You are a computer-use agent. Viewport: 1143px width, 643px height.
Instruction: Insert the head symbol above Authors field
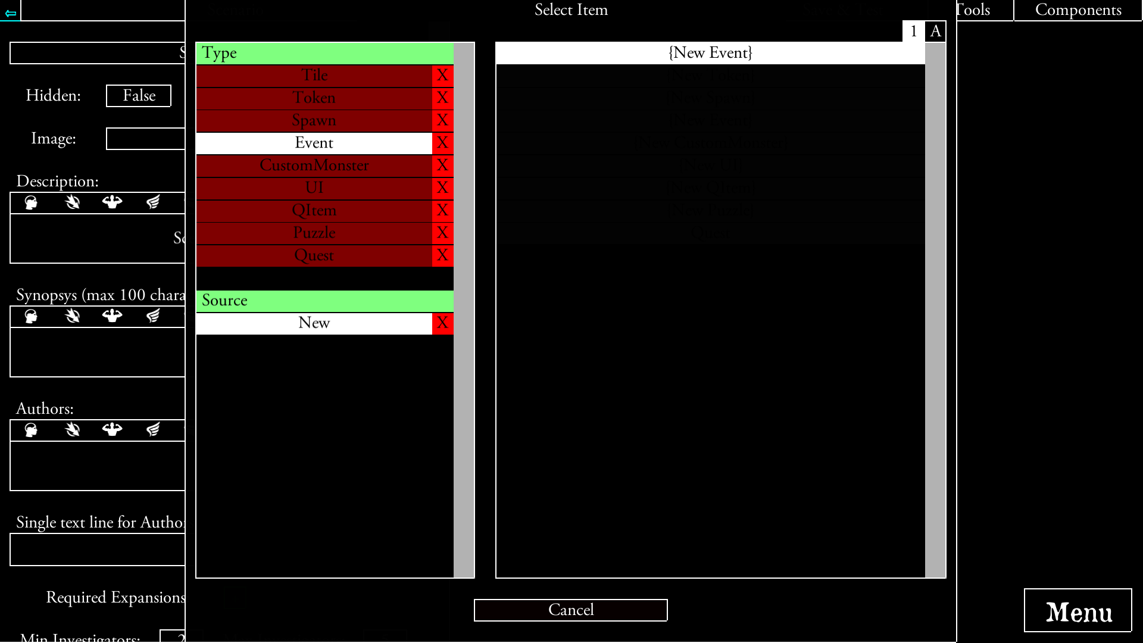click(30, 430)
